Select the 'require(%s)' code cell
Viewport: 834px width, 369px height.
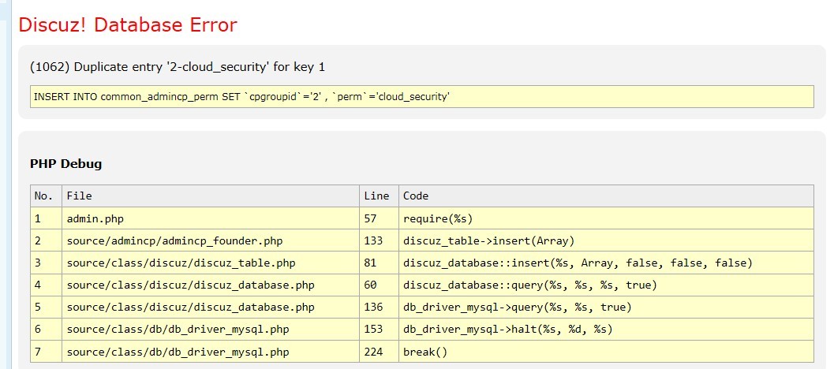[x=606, y=218]
